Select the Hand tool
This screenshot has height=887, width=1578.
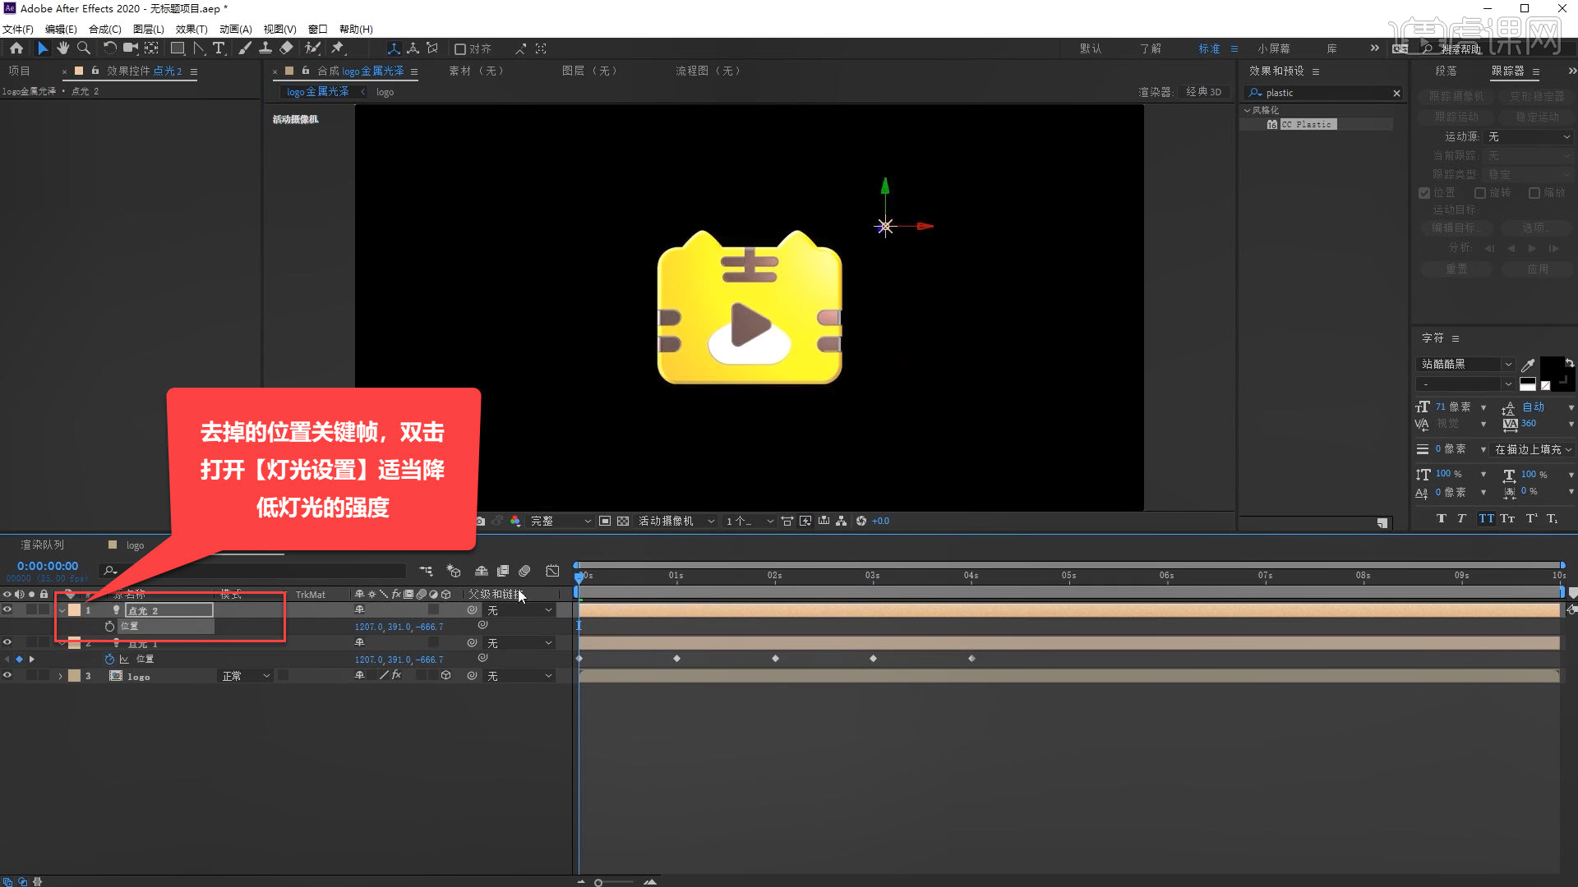pyautogui.click(x=62, y=48)
